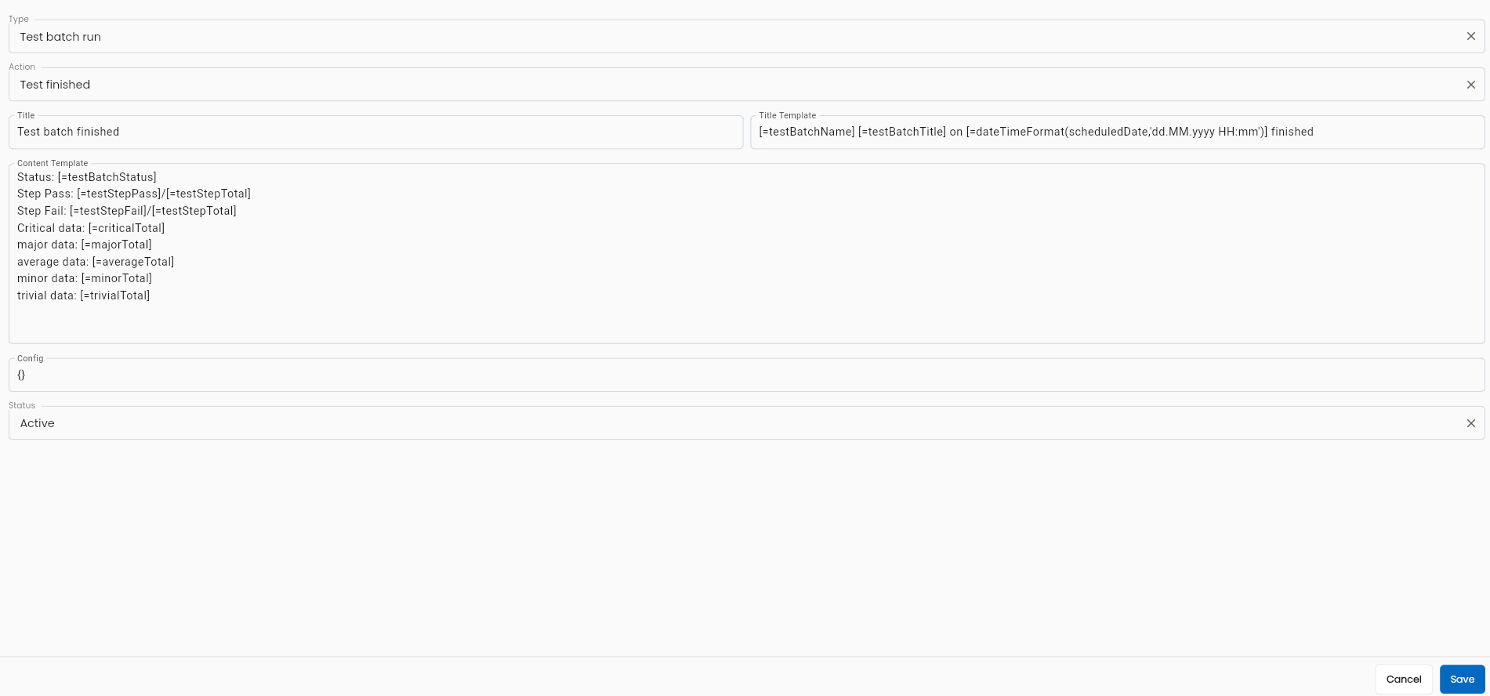Click the 'minor data: [=minorTotal]' line
1490x696 pixels.
(x=85, y=278)
